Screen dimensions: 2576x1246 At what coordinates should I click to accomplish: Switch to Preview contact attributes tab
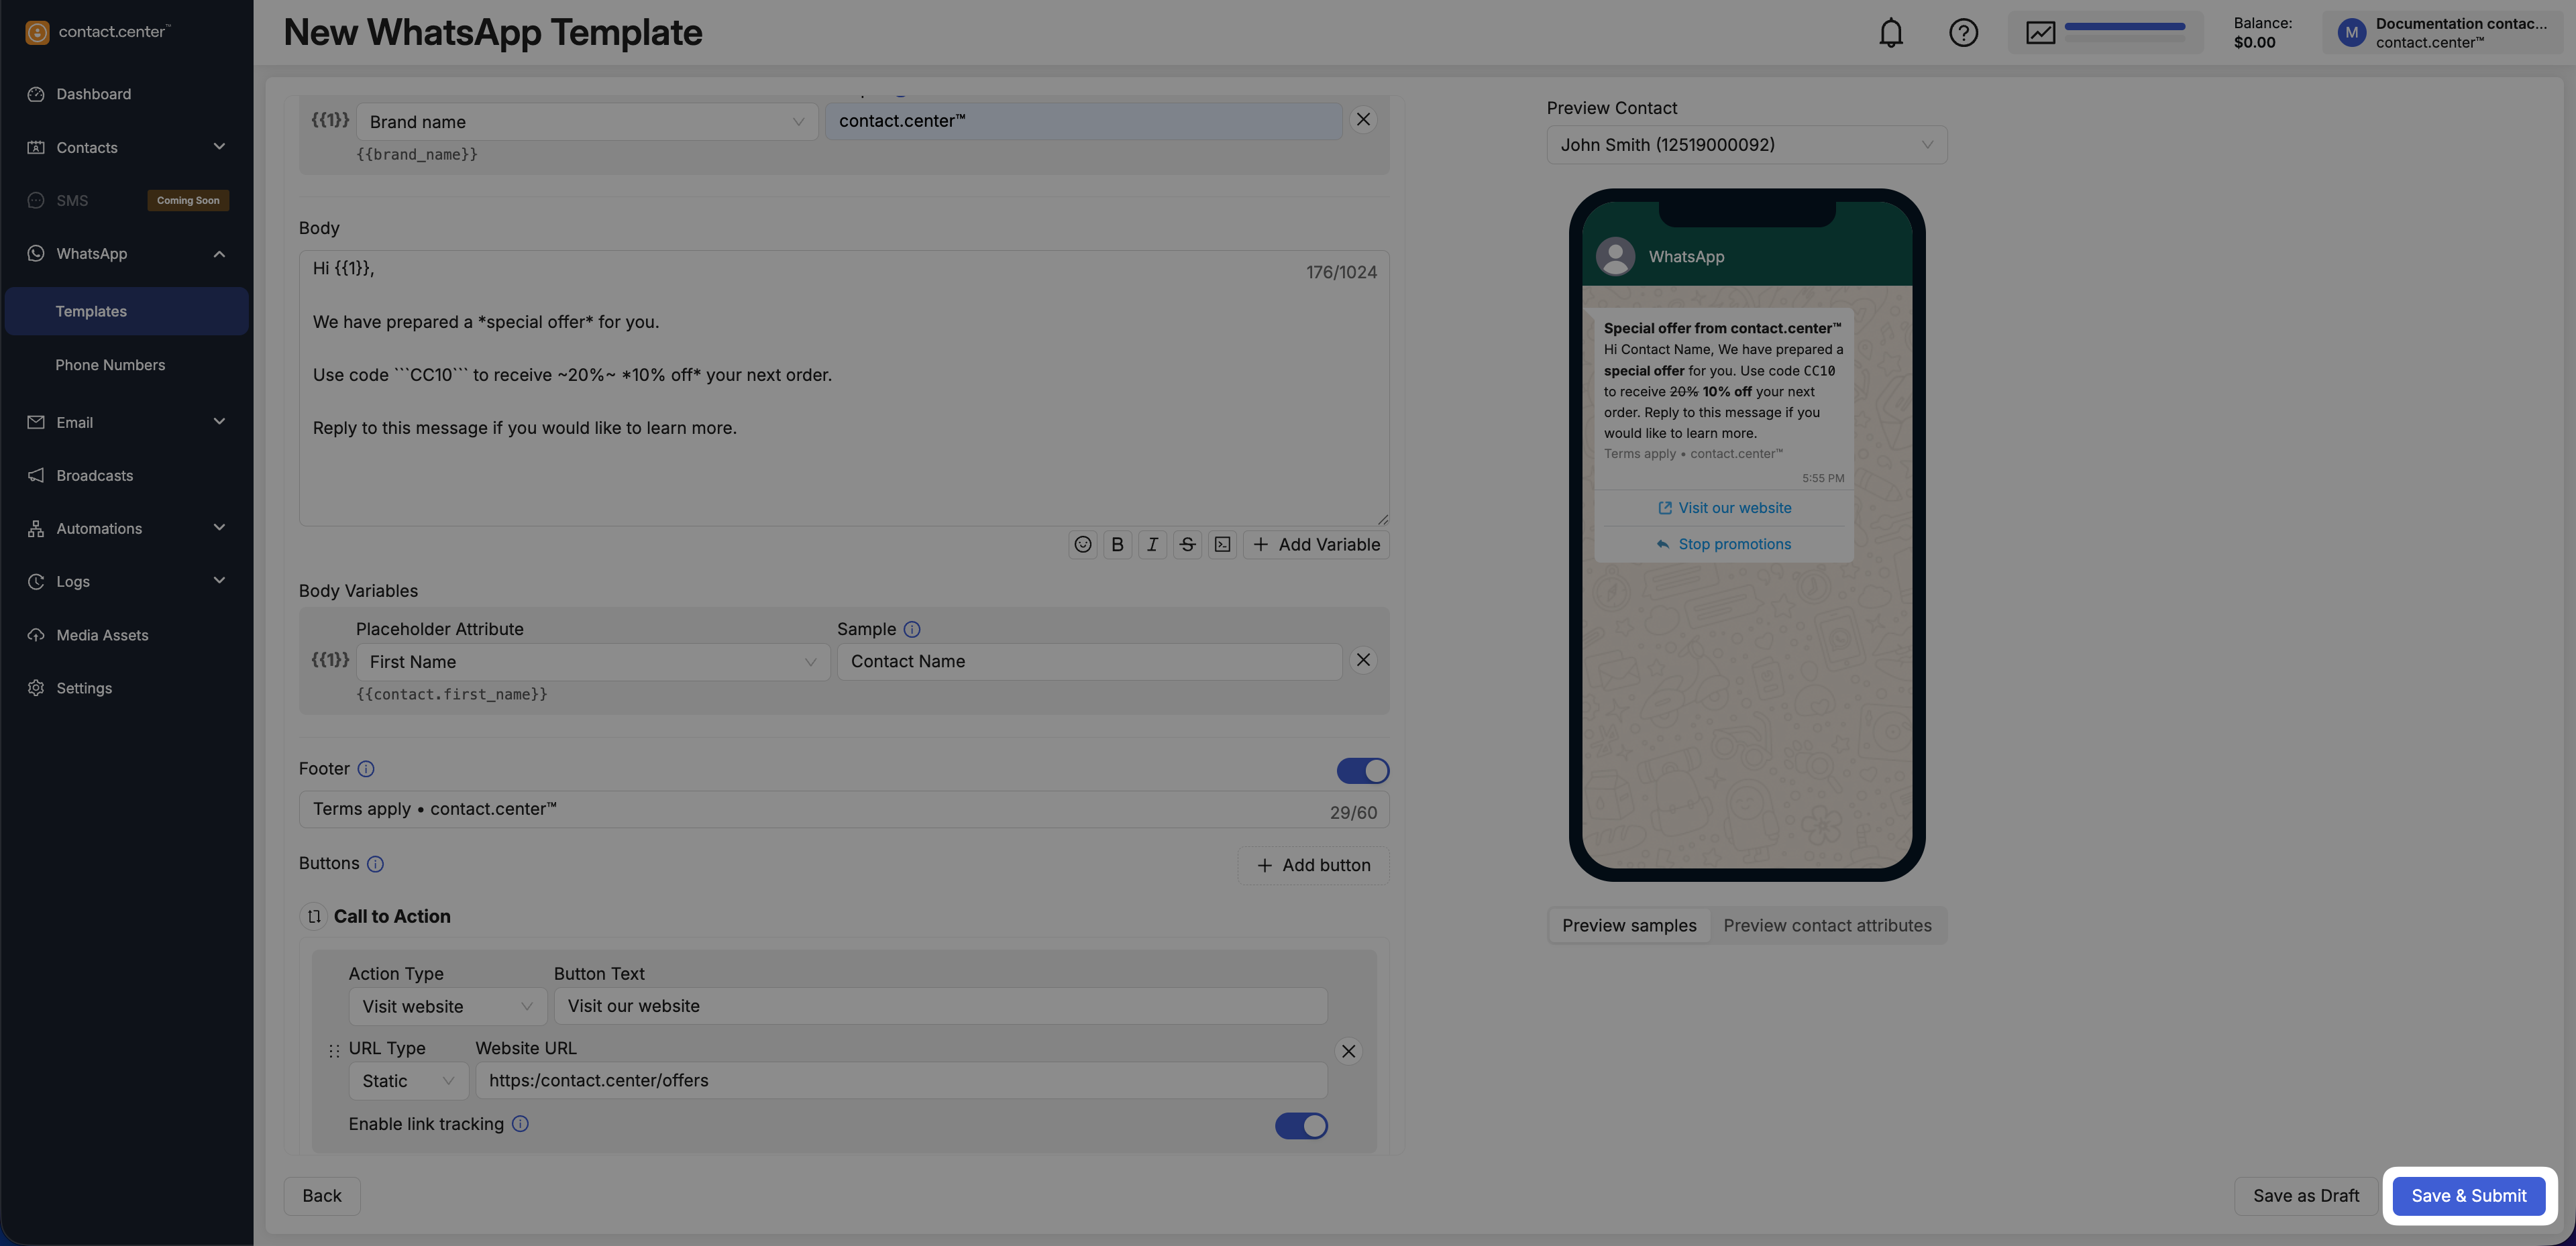(x=1827, y=926)
